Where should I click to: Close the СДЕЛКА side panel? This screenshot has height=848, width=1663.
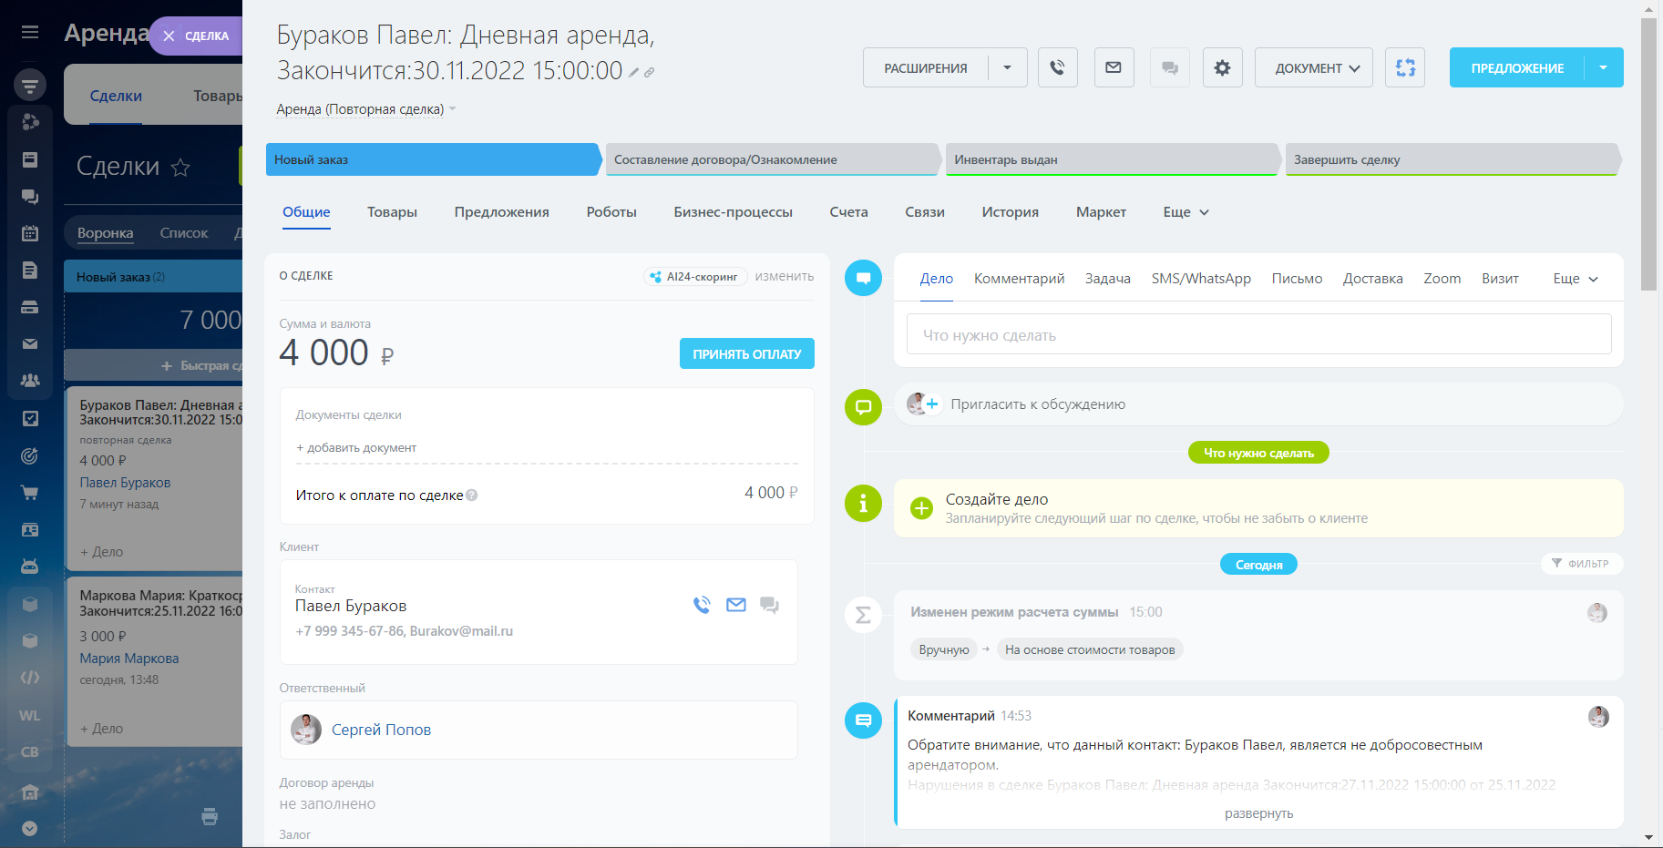pyautogui.click(x=169, y=36)
